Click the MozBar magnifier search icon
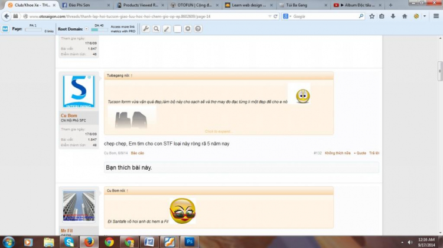The width and height of the screenshot is (443, 248). tap(157, 29)
